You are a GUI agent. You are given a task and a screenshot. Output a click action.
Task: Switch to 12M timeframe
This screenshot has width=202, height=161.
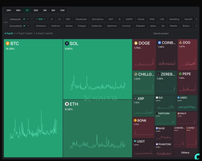[62, 10]
